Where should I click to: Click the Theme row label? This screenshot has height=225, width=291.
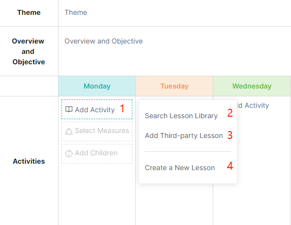pos(29,12)
